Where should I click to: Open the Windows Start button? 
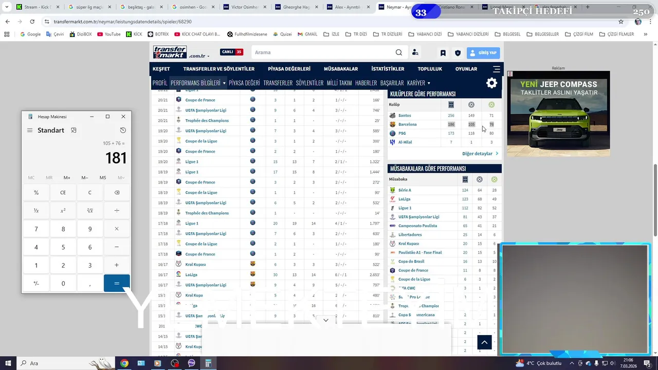[x=8, y=363]
